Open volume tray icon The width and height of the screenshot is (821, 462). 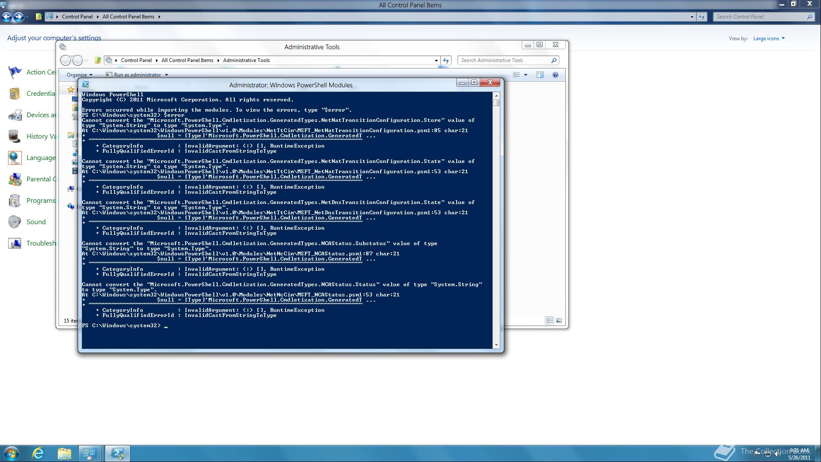click(777, 453)
